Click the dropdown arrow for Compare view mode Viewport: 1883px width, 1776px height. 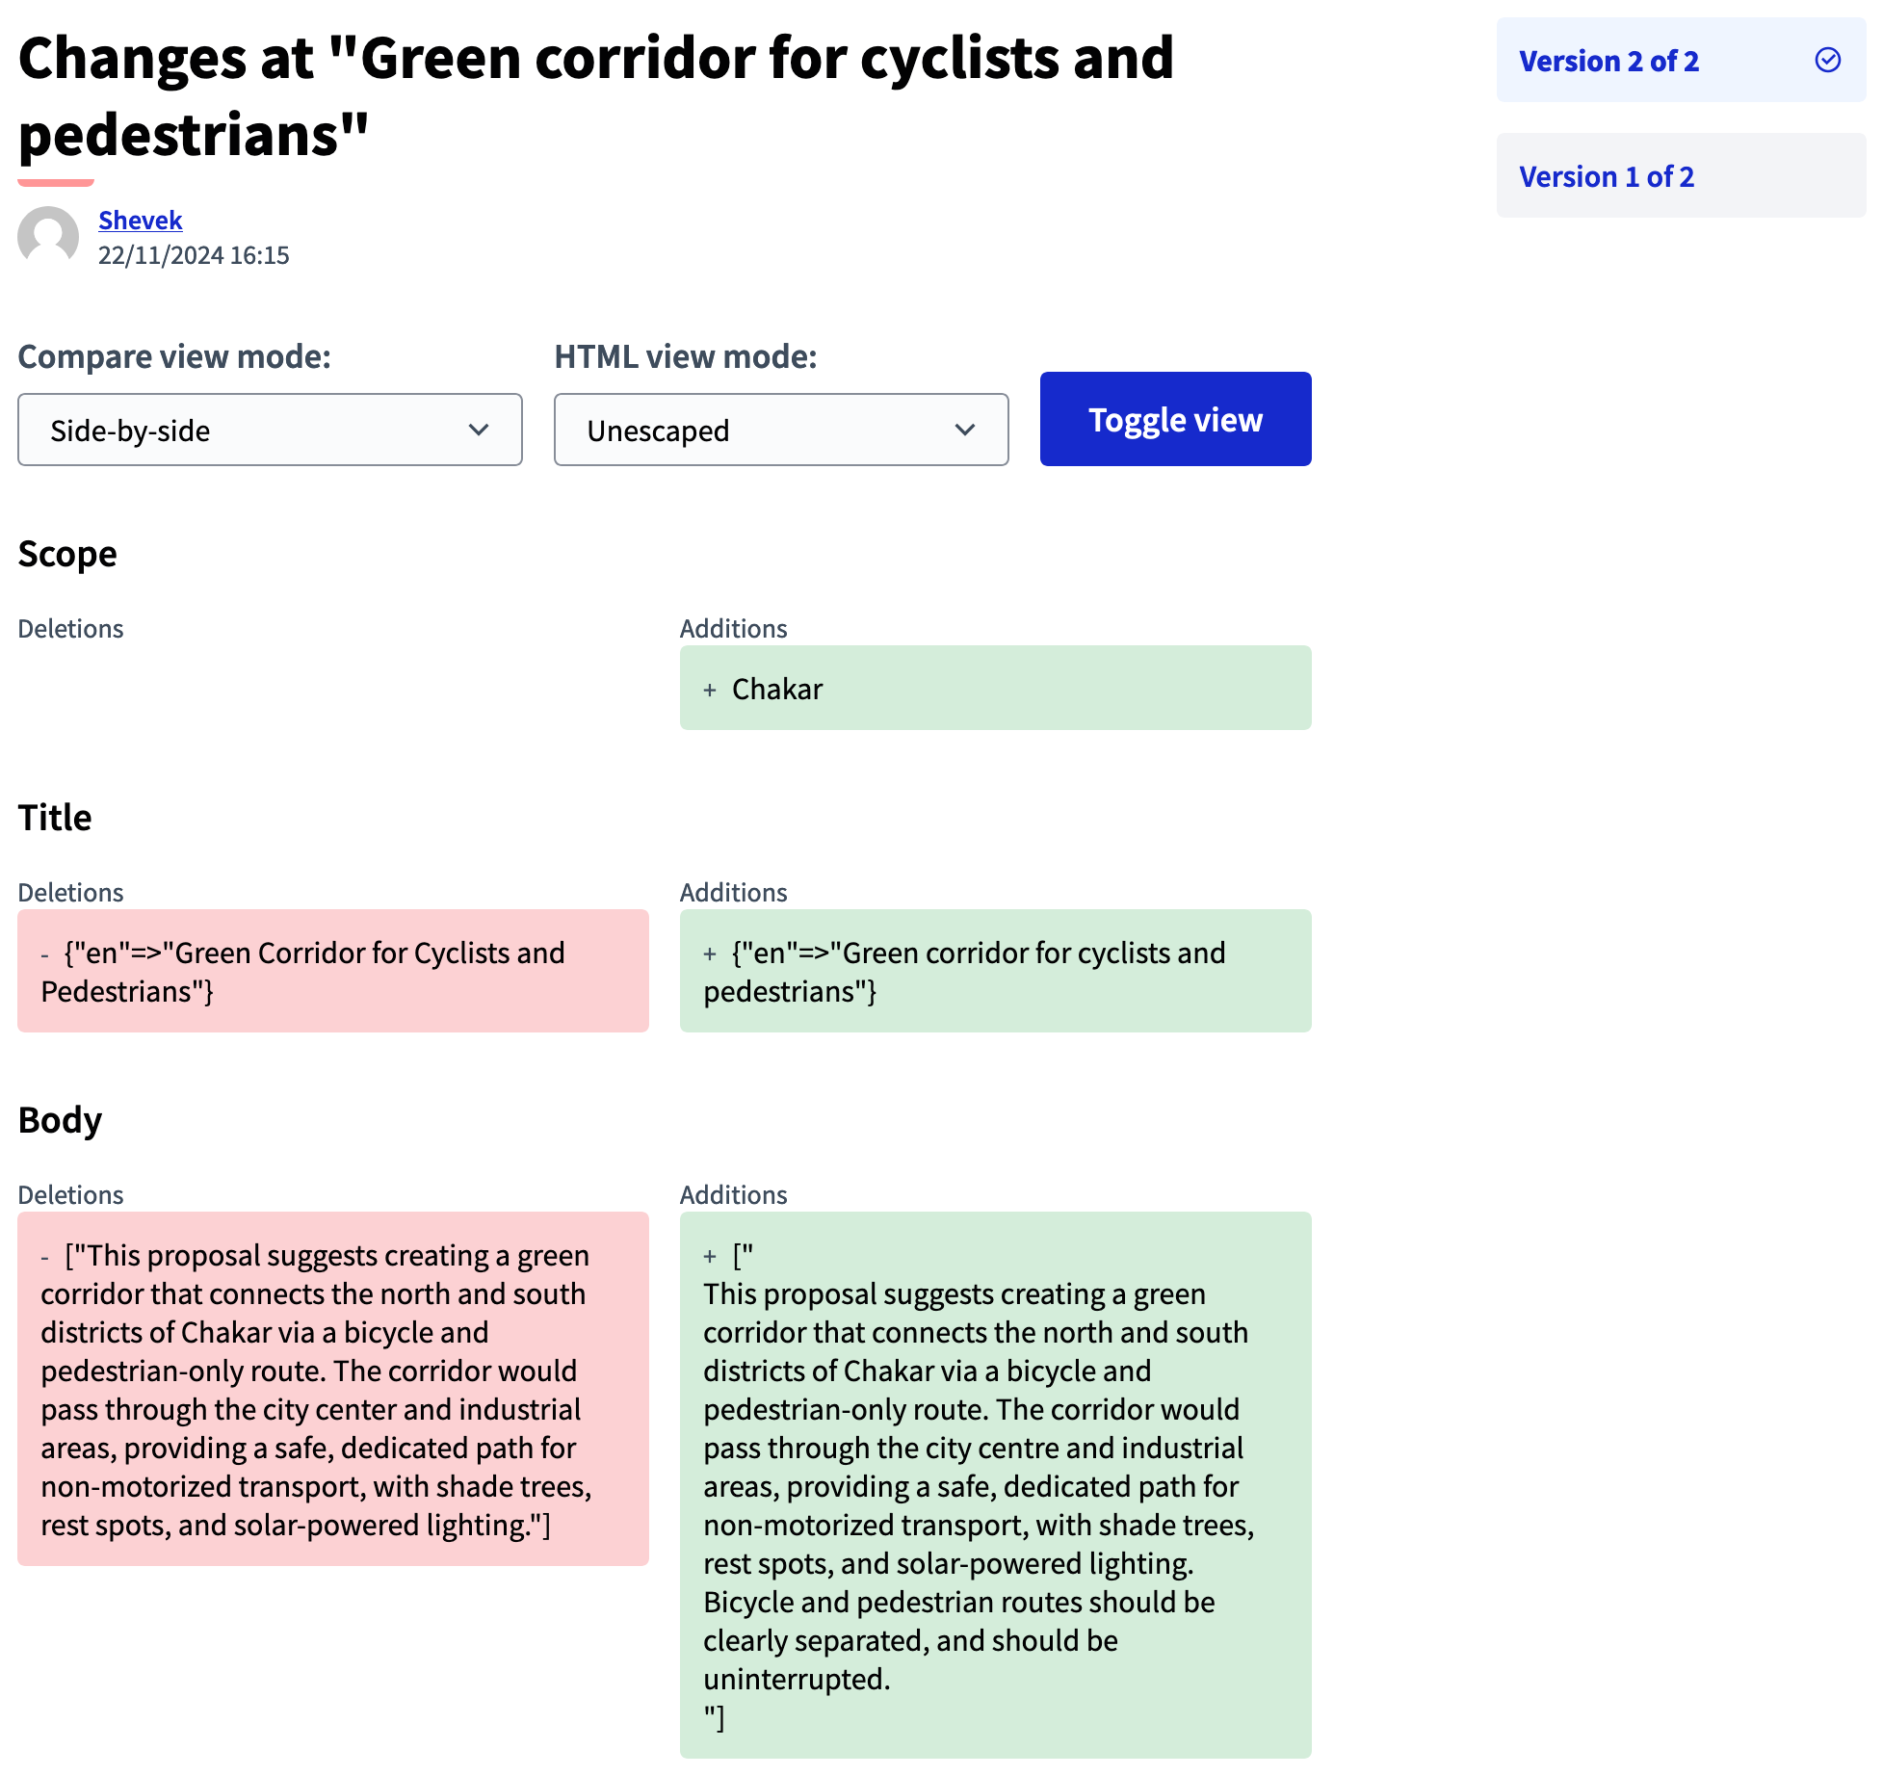479,429
